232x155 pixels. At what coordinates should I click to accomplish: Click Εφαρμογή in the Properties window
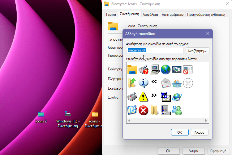pyautogui.click(x=218, y=151)
